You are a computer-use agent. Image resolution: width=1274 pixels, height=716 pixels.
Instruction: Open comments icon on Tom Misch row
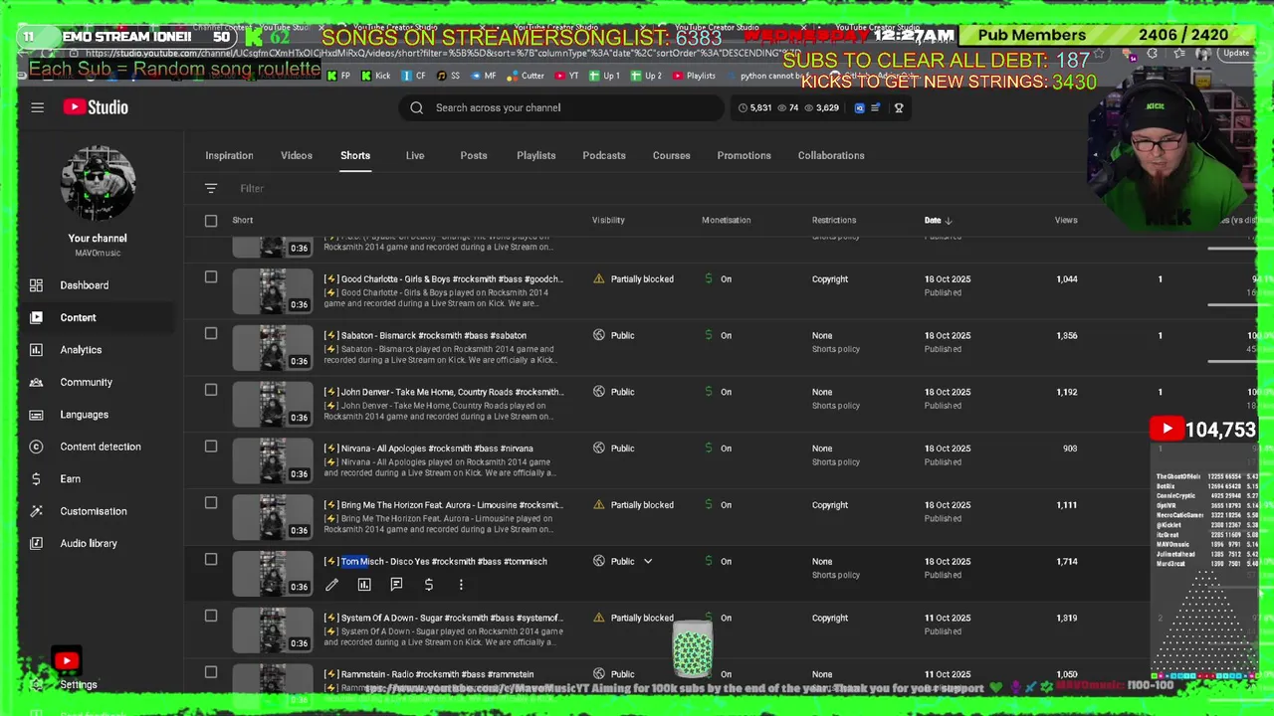coord(396,585)
